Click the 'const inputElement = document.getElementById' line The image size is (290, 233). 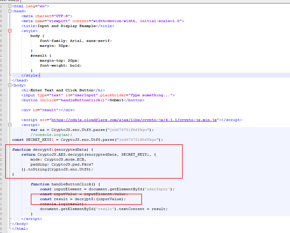point(107,189)
